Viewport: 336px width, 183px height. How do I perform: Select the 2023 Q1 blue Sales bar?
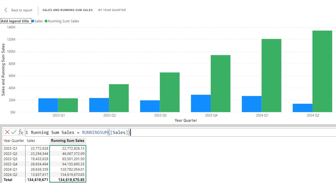point(48,105)
